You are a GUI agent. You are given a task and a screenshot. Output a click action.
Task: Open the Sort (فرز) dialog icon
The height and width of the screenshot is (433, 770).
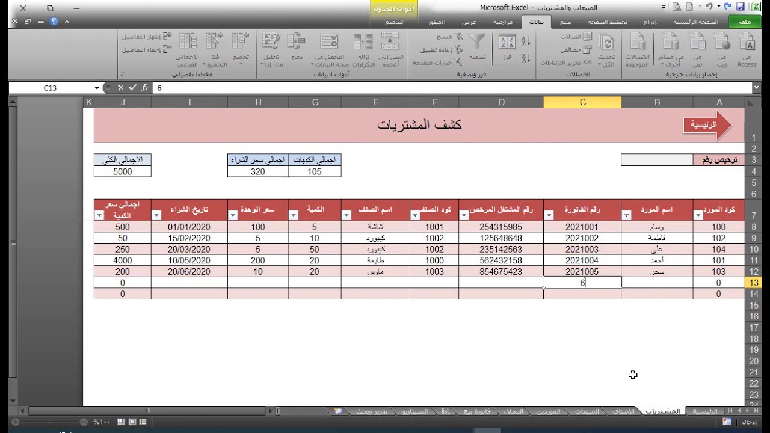[x=507, y=47]
